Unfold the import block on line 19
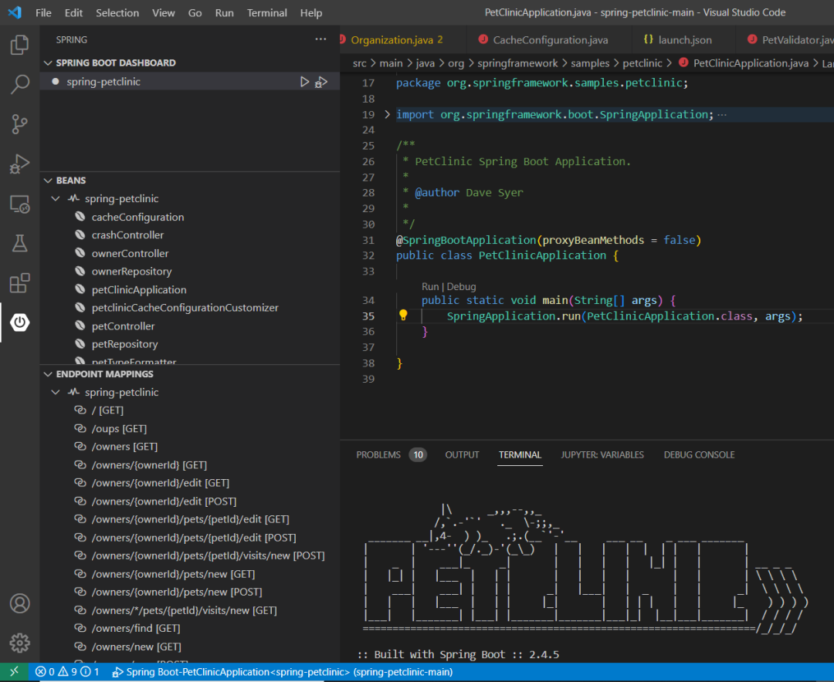 click(388, 115)
